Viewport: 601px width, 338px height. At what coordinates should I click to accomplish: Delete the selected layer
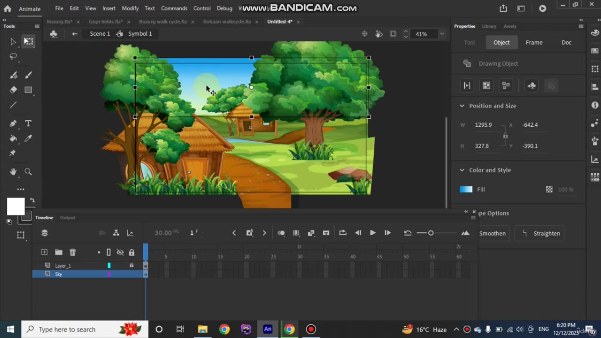(x=73, y=252)
